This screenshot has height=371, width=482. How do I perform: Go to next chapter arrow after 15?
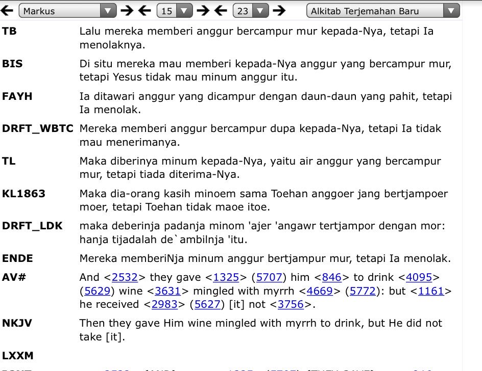pyautogui.click(x=203, y=11)
